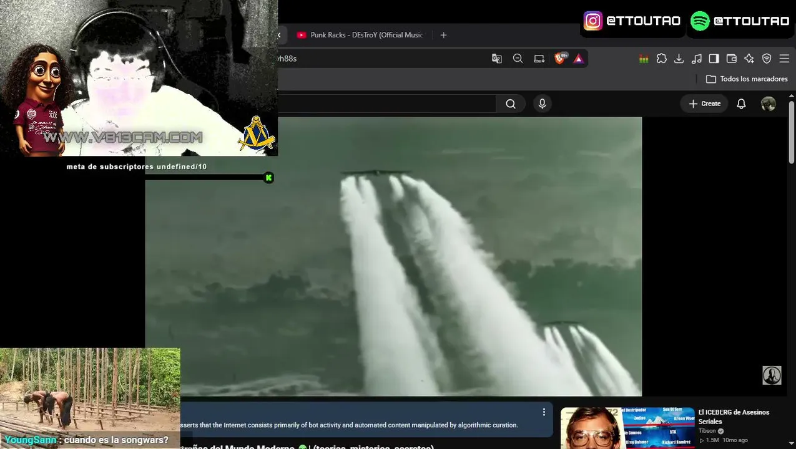Viewport: 796px width, 449px height.
Task: Click the YouTube search magnifier button
Action: pyautogui.click(x=511, y=104)
